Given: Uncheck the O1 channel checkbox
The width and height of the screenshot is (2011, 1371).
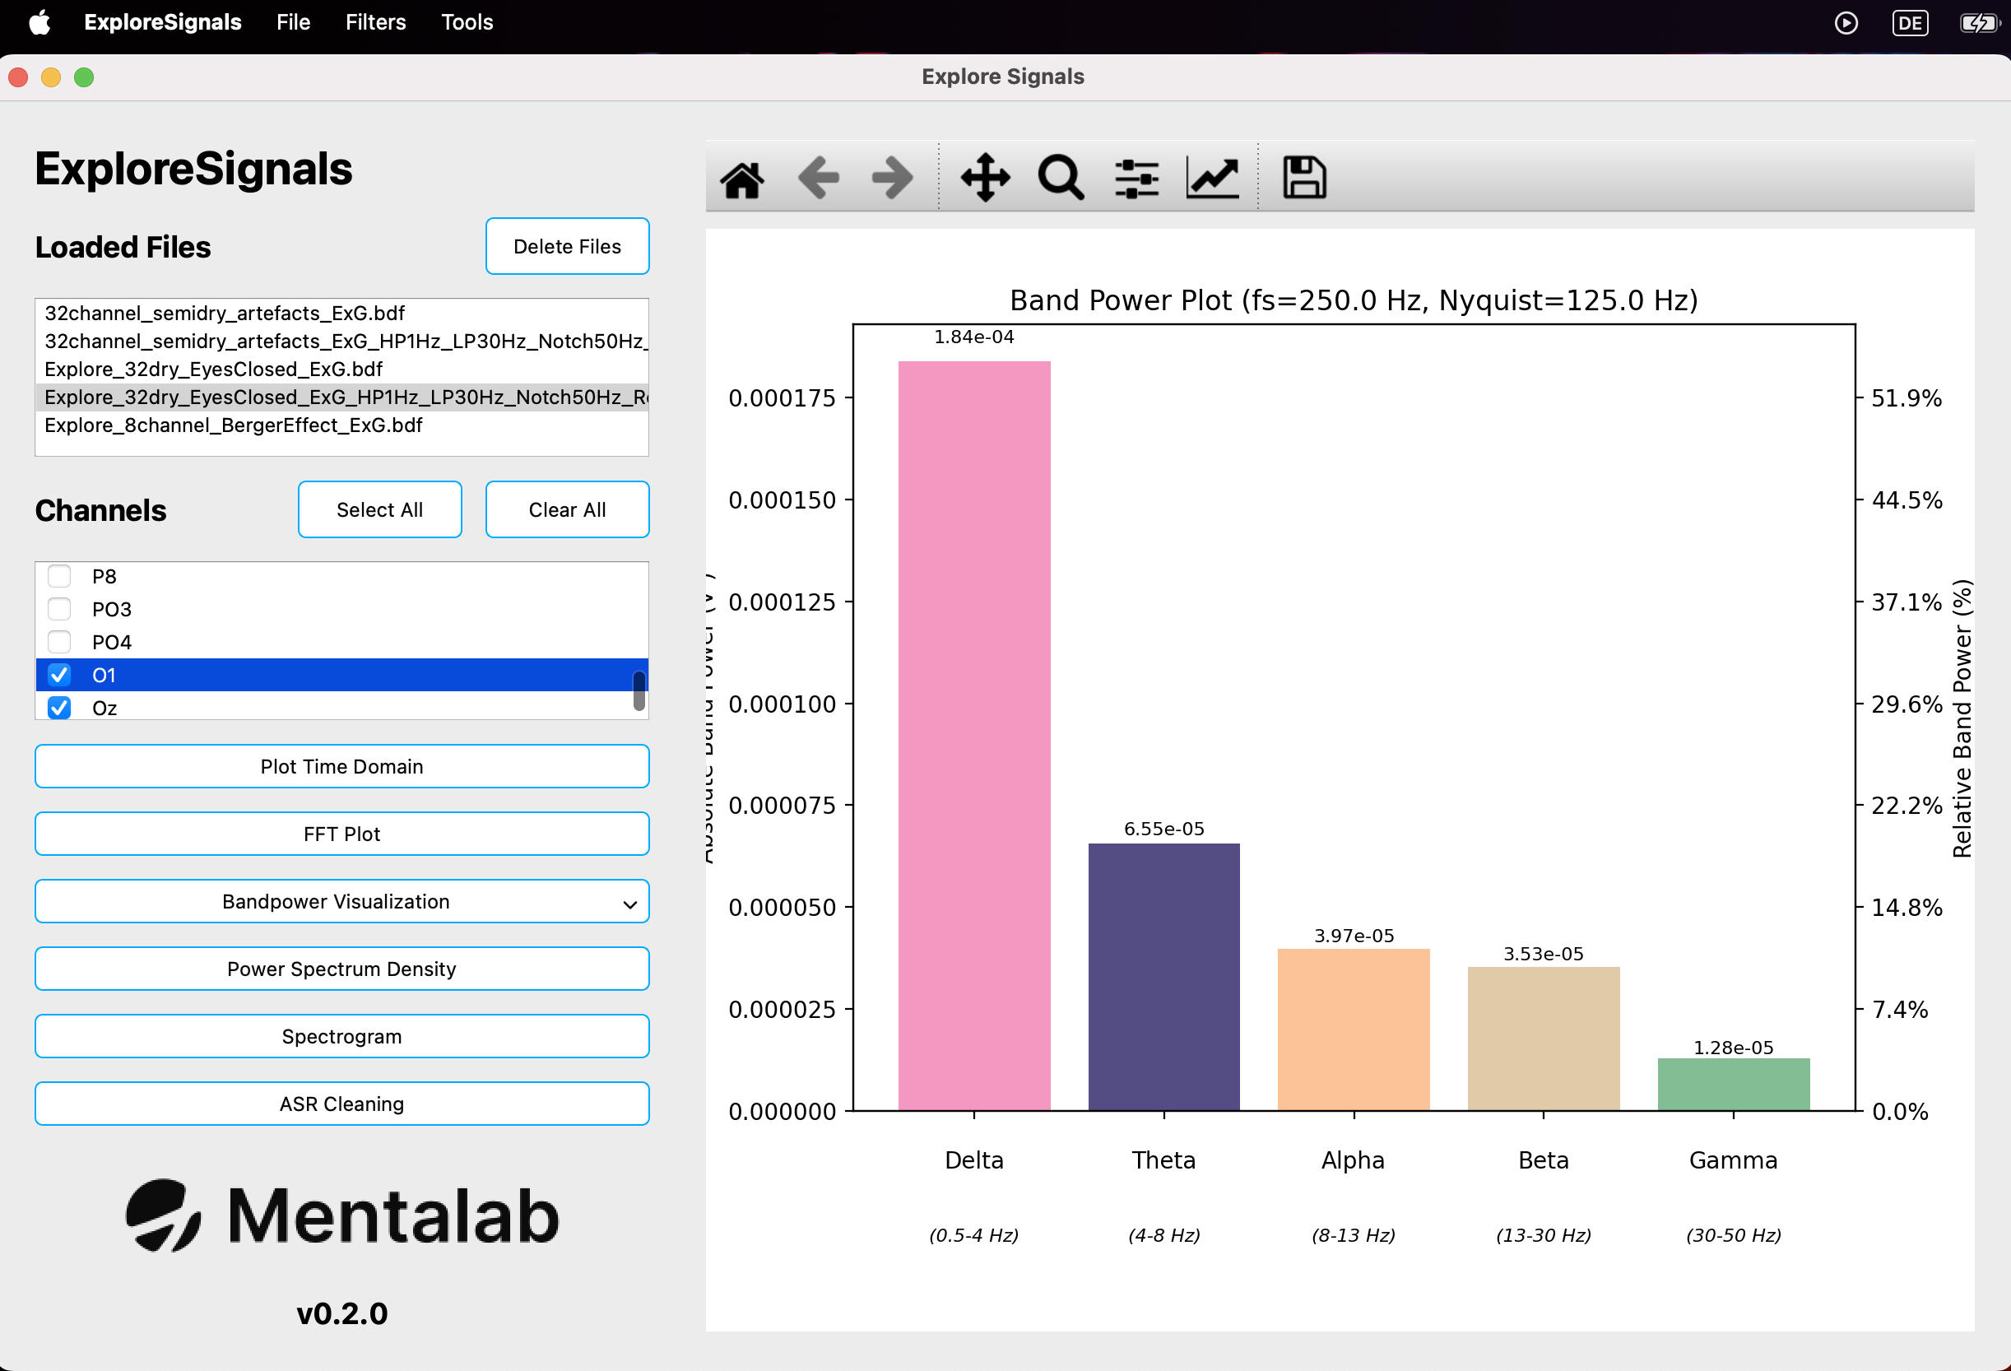Looking at the screenshot, I should pos(59,675).
